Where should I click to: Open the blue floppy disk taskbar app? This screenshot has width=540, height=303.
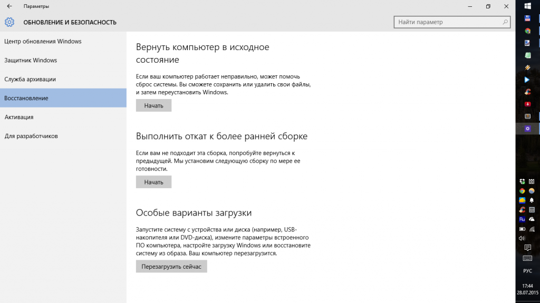527,18
